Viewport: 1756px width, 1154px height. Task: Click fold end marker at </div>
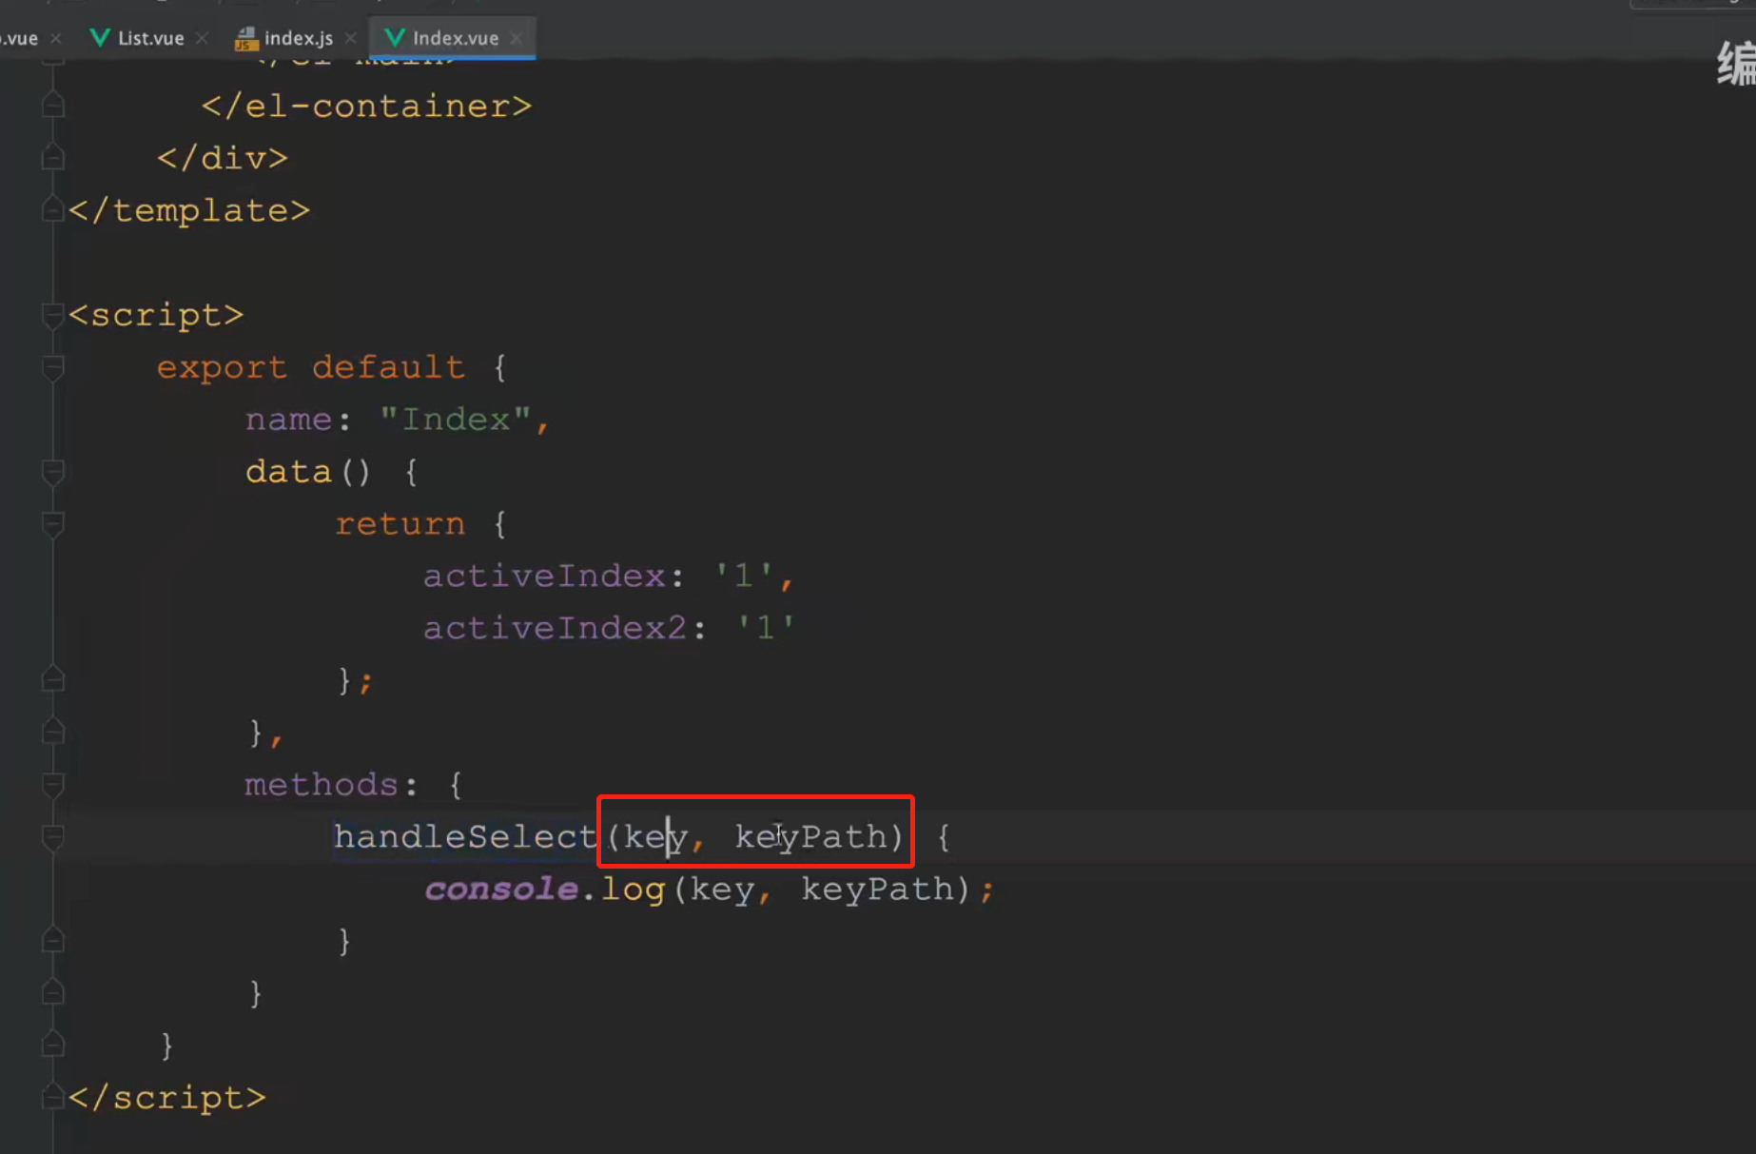tap(53, 157)
